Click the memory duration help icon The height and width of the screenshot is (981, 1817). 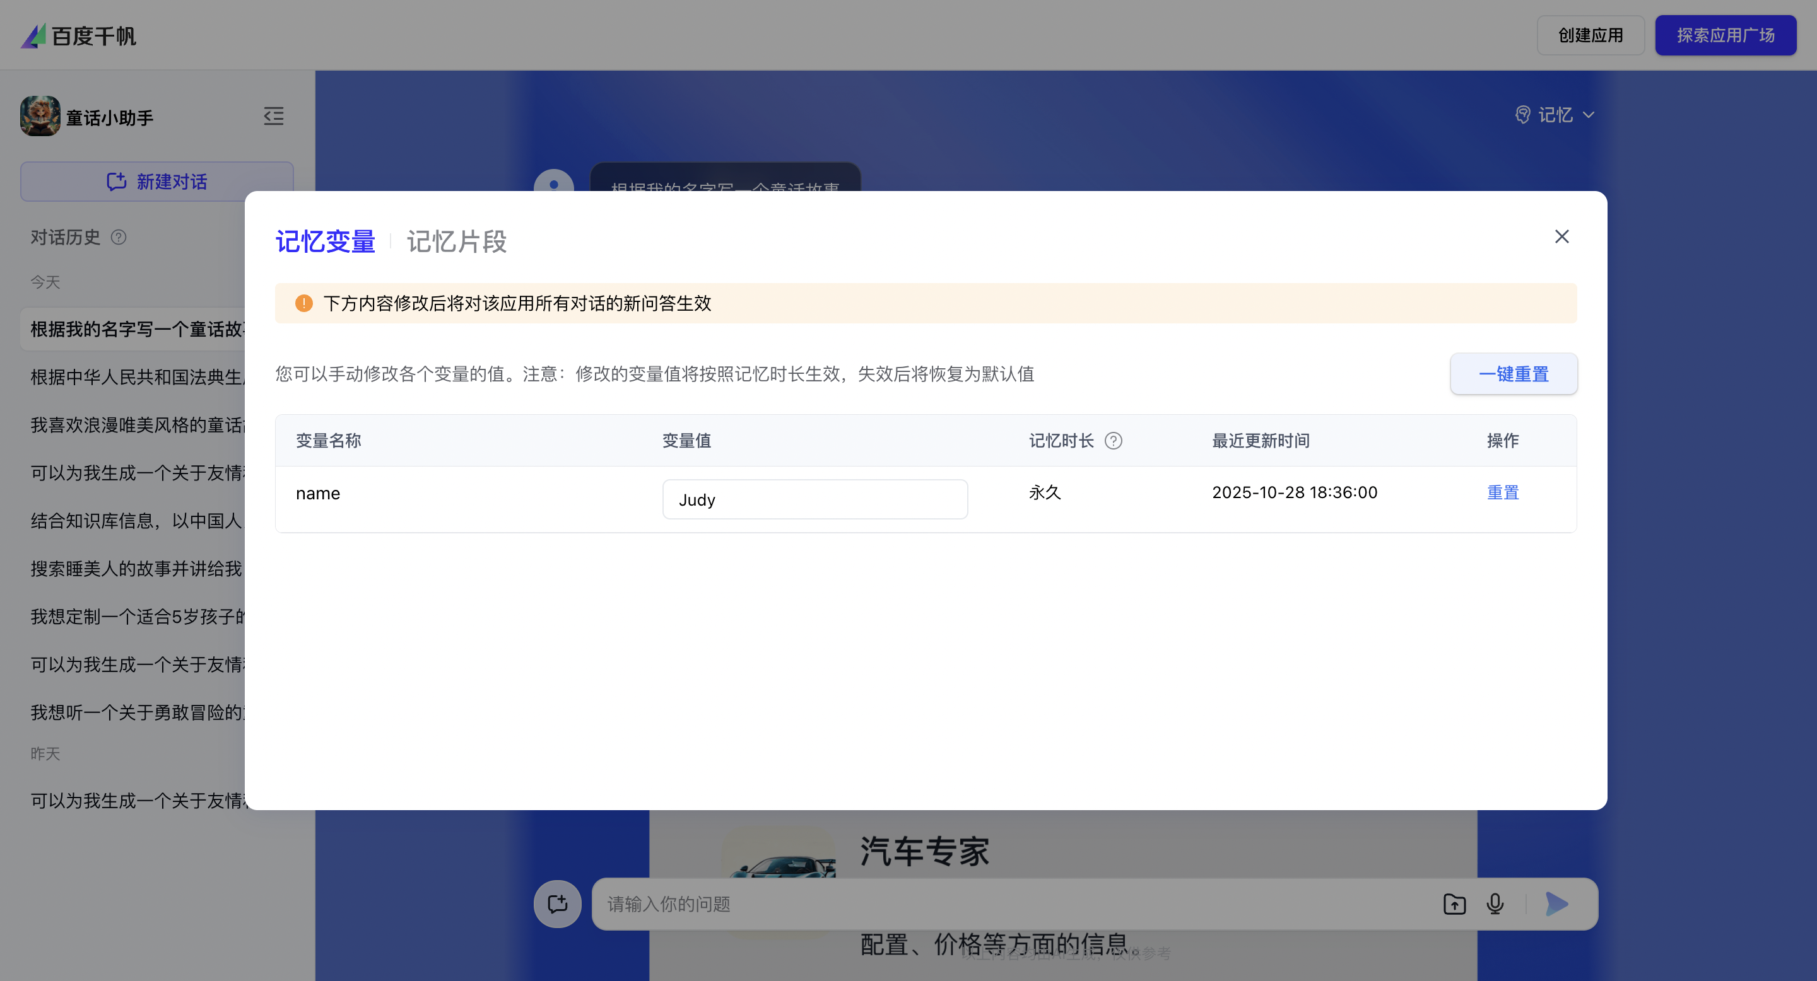coord(1113,441)
